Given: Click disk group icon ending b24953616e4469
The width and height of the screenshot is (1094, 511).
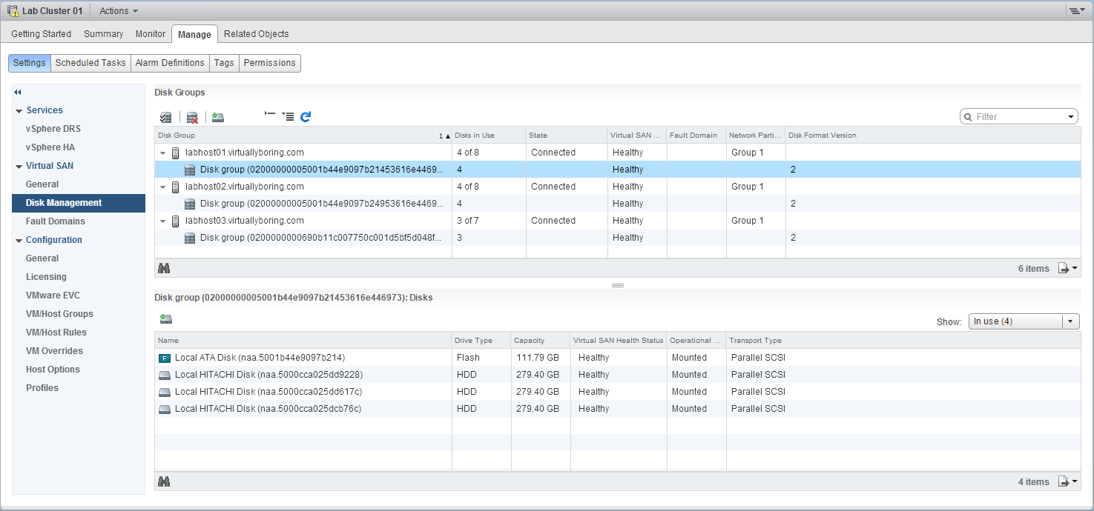Looking at the screenshot, I should click(190, 204).
